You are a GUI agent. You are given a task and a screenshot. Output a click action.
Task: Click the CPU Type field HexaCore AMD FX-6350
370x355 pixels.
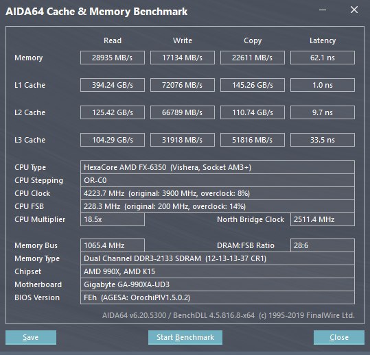[x=218, y=167]
